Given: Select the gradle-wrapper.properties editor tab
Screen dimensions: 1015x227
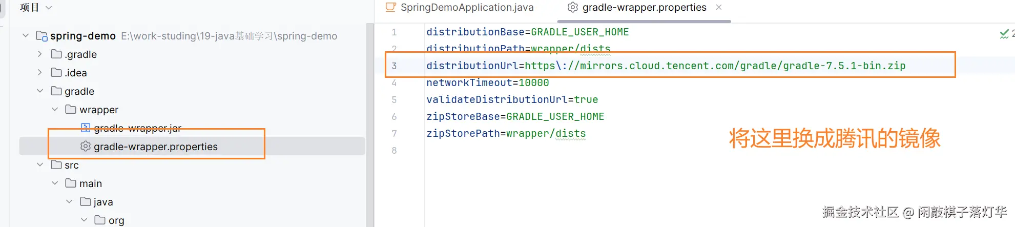Looking at the screenshot, I should click(644, 7).
